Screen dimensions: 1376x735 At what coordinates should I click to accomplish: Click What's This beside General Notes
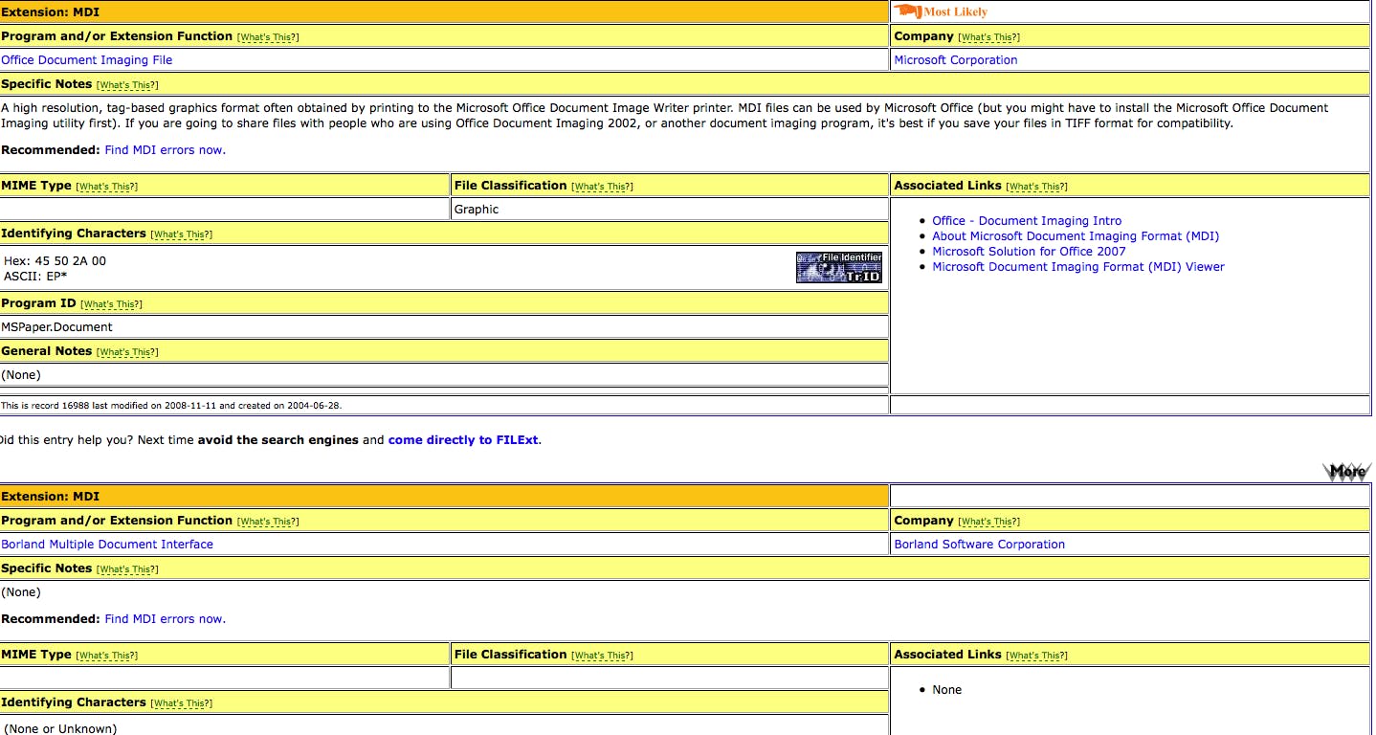[x=127, y=352]
